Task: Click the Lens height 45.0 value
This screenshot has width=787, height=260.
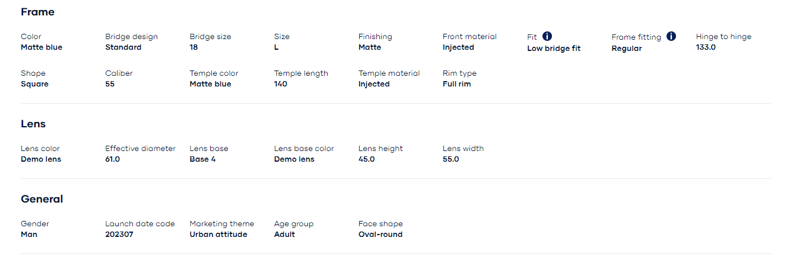Action: pyautogui.click(x=367, y=159)
